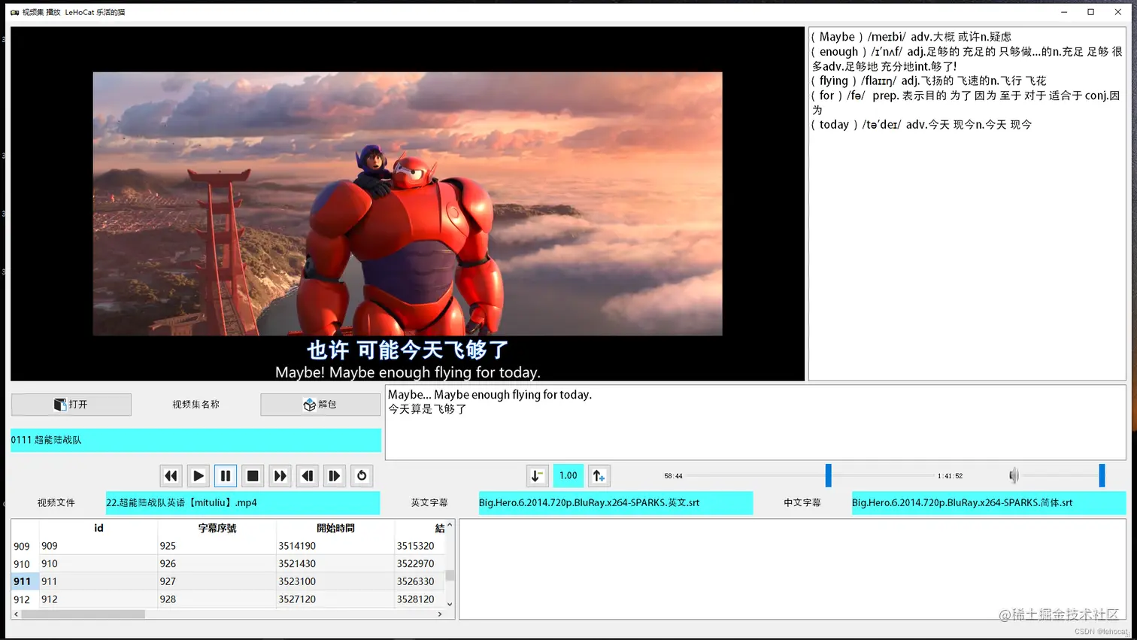Image resolution: width=1137 pixels, height=640 pixels.
Task: Click start time cell 3527120
Action: point(335,599)
